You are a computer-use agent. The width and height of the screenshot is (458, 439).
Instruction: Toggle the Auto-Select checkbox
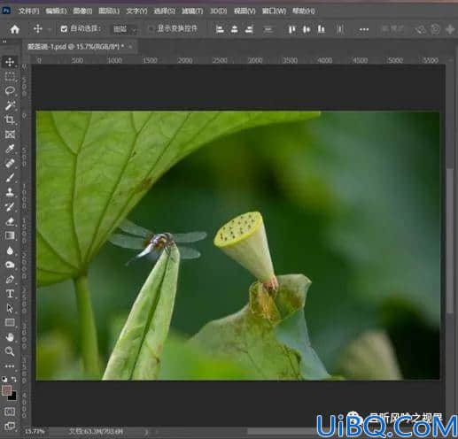[x=64, y=29]
